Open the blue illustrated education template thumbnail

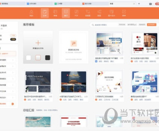point(145,82)
